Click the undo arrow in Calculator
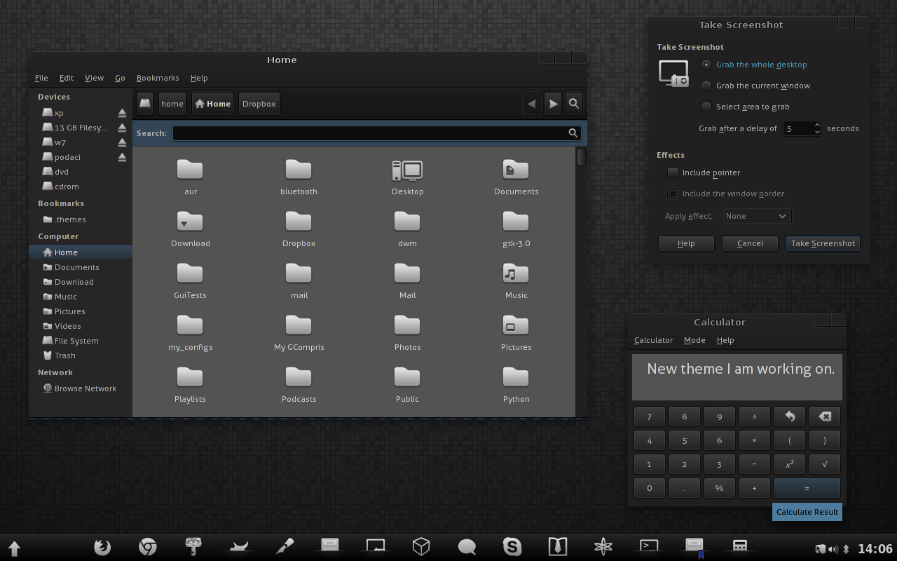 coord(790,417)
